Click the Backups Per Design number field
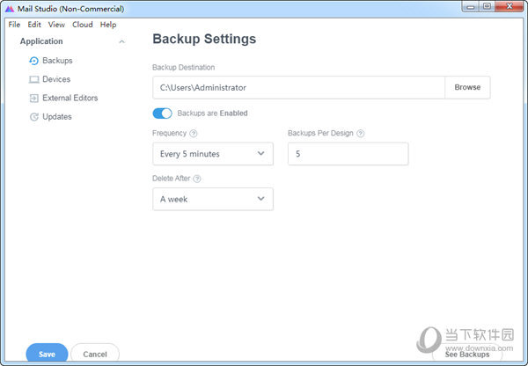 tap(348, 154)
